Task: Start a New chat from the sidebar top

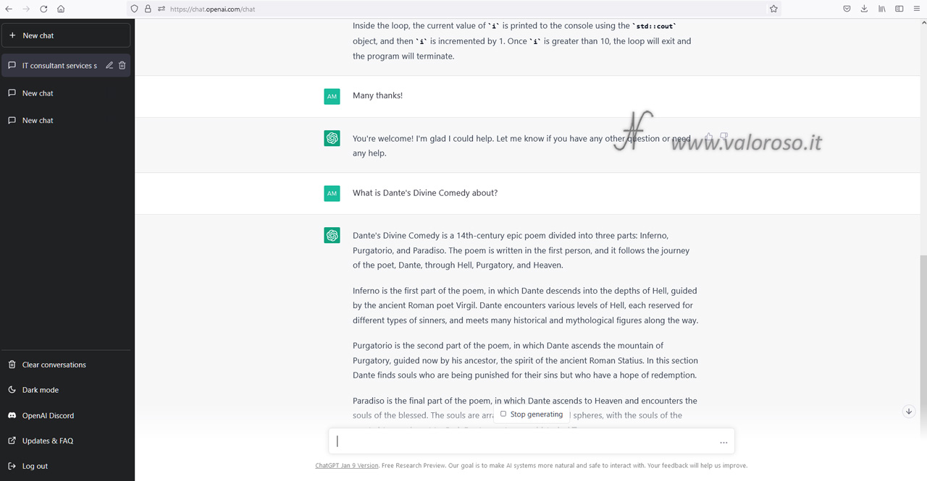Action: [x=67, y=35]
